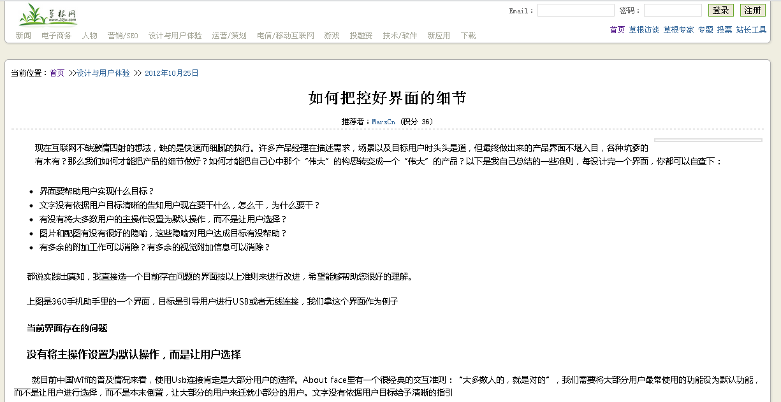Open the 电信/移动互联网 section
781x402 pixels.
pyautogui.click(x=287, y=35)
